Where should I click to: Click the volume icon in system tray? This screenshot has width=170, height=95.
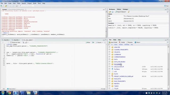(x=154, y=93)
